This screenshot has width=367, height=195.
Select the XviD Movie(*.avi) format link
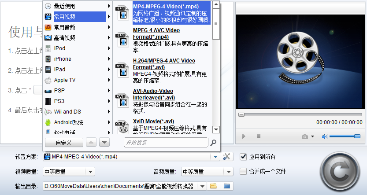coord(153,121)
